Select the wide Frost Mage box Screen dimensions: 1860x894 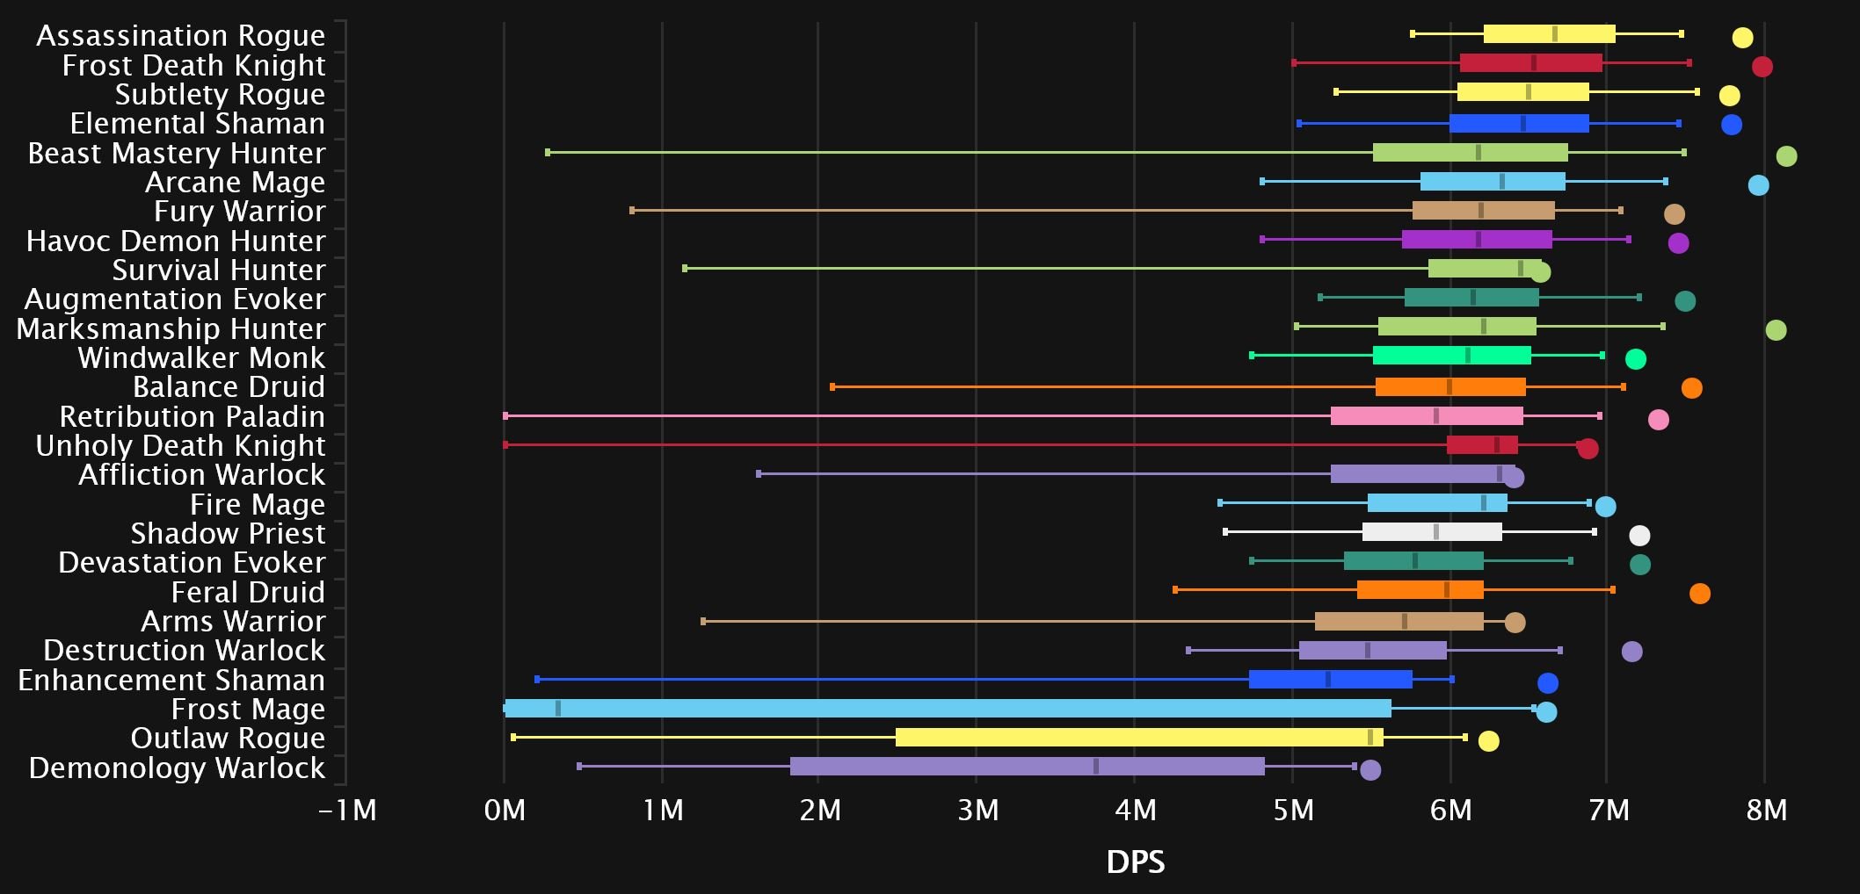pos(948,709)
